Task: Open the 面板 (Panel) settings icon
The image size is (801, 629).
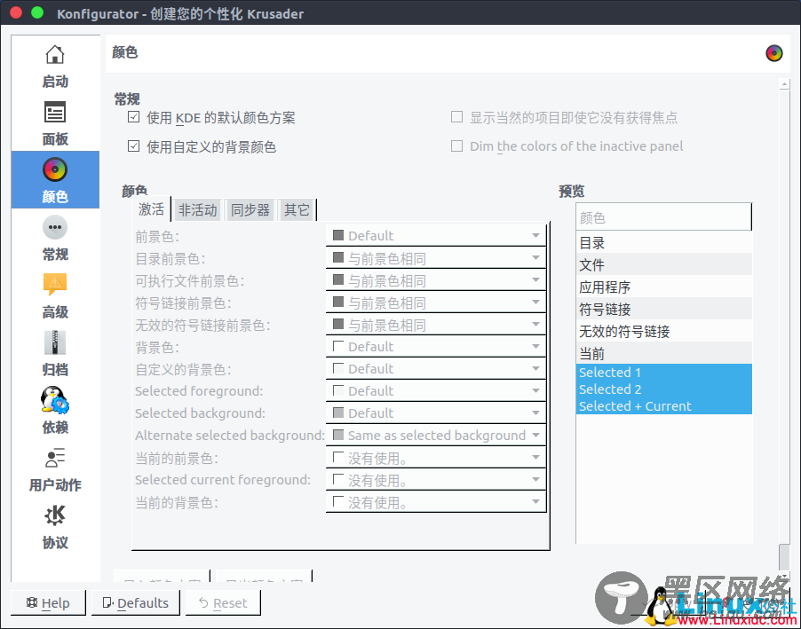Action: [x=55, y=113]
